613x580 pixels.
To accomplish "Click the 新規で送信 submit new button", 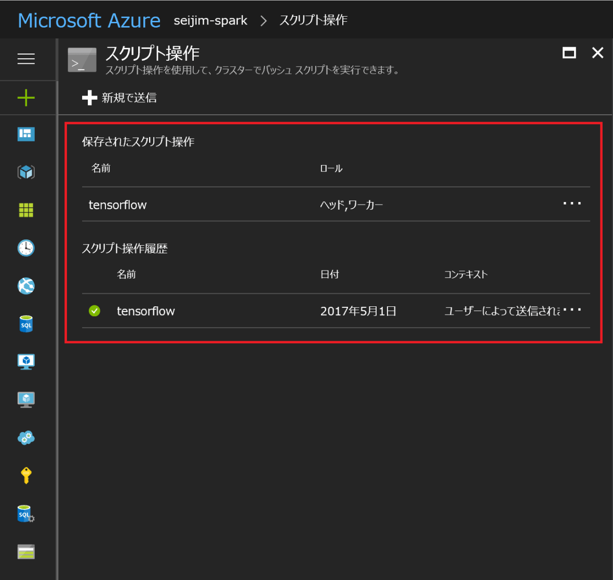I will pyautogui.click(x=119, y=98).
